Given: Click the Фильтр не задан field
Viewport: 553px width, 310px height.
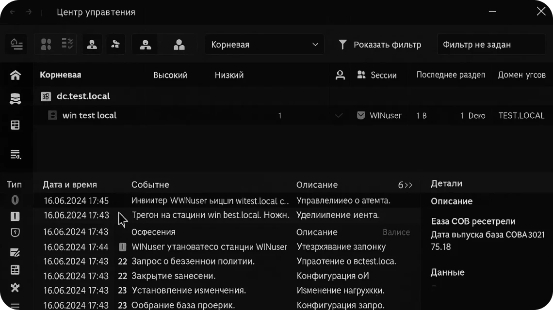Looking at the screenshot, I should pyautogui.click(x=491, y=45).
